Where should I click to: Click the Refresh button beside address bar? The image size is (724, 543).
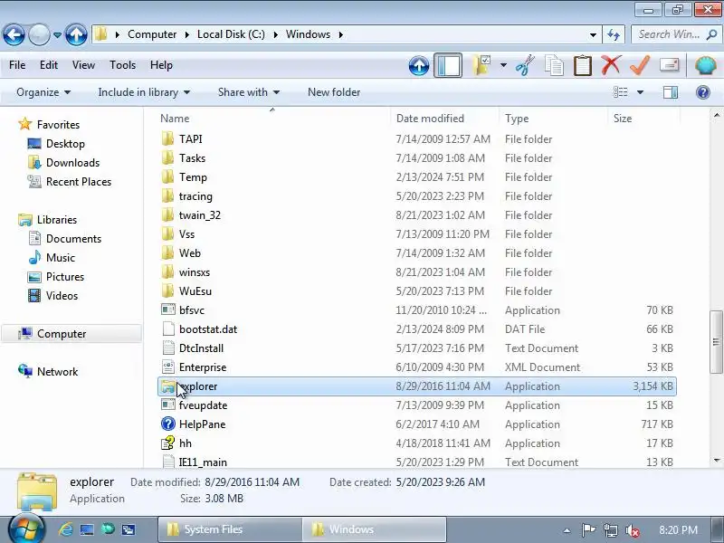click(x=614, y=34)
